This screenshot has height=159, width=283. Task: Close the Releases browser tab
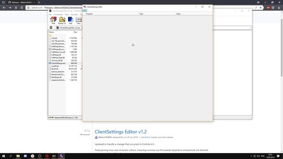pyautogui.click(x=34, y=2)
